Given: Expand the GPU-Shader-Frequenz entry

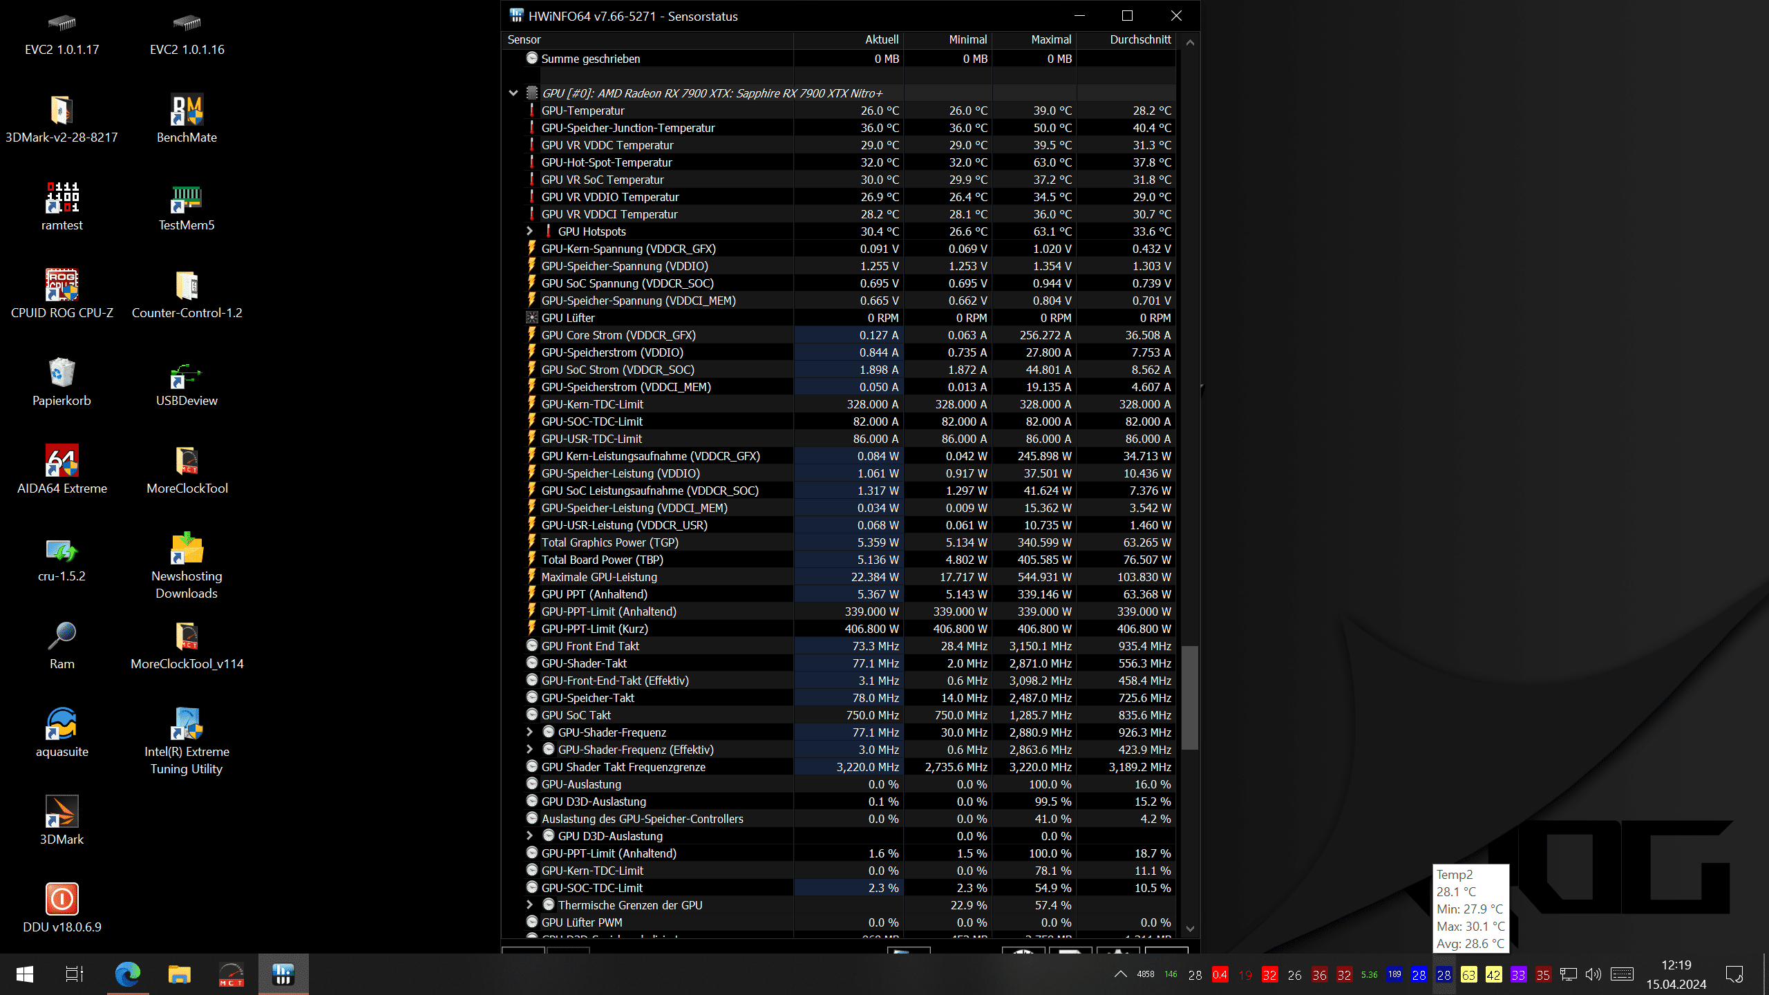Looking at the screenshot, I should (530, 732).
